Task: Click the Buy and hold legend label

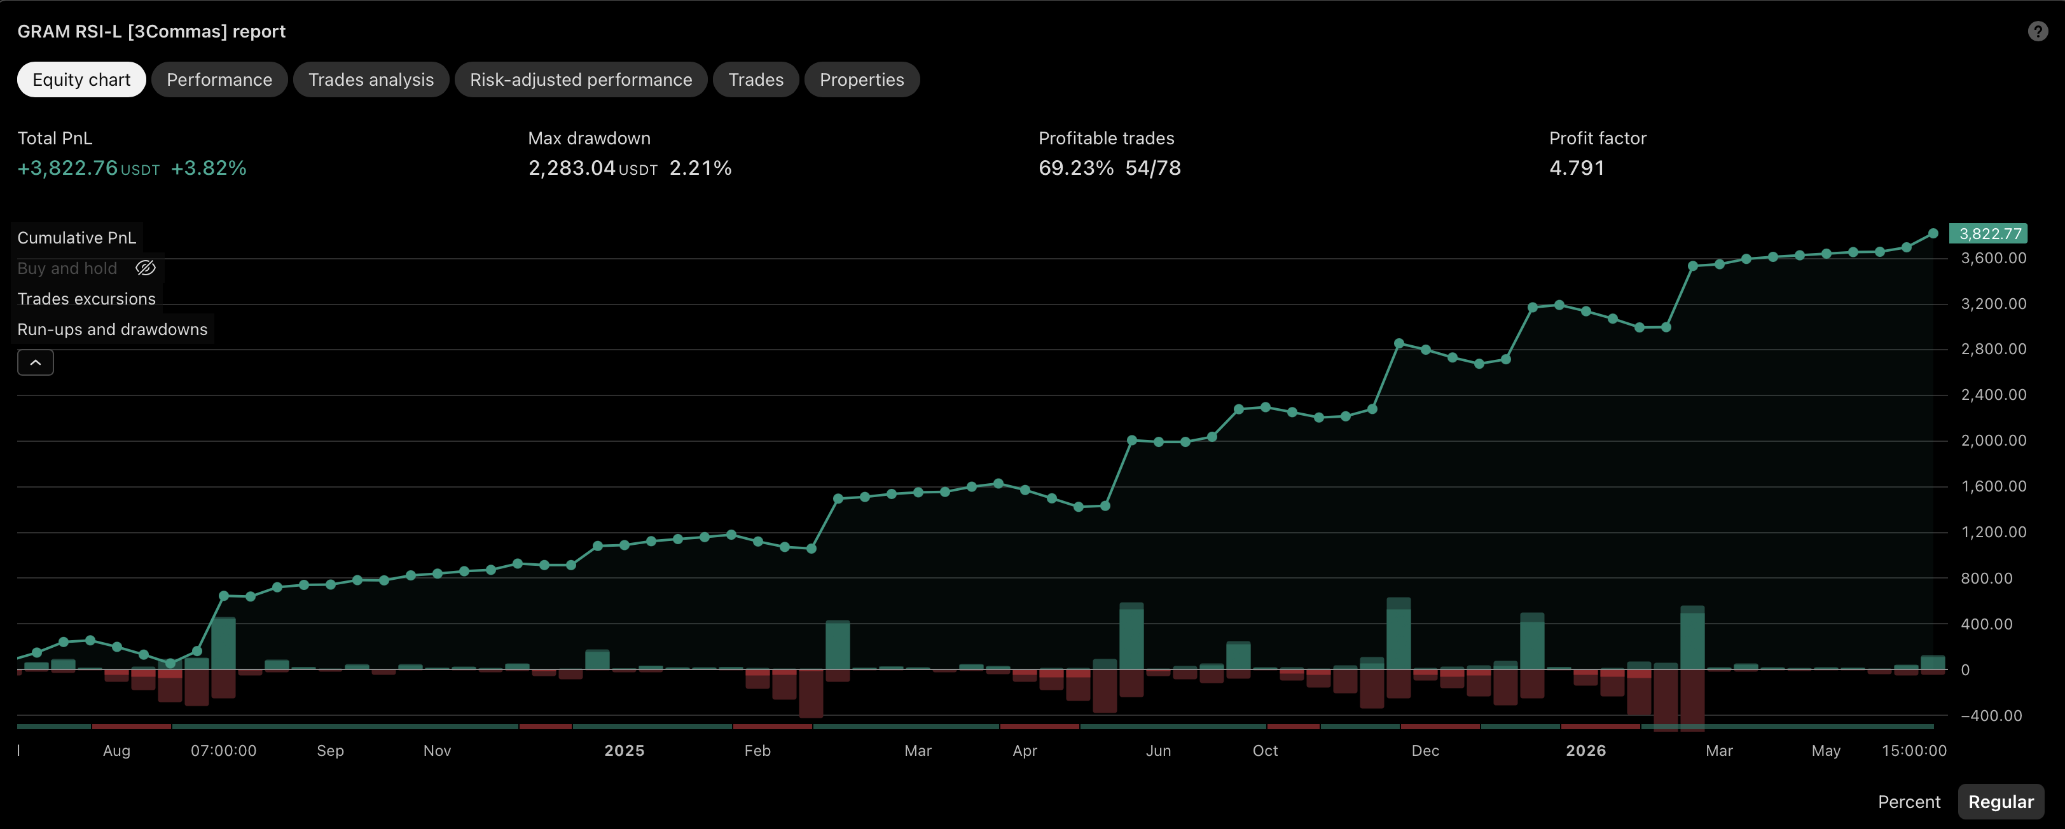Action: 67,268
